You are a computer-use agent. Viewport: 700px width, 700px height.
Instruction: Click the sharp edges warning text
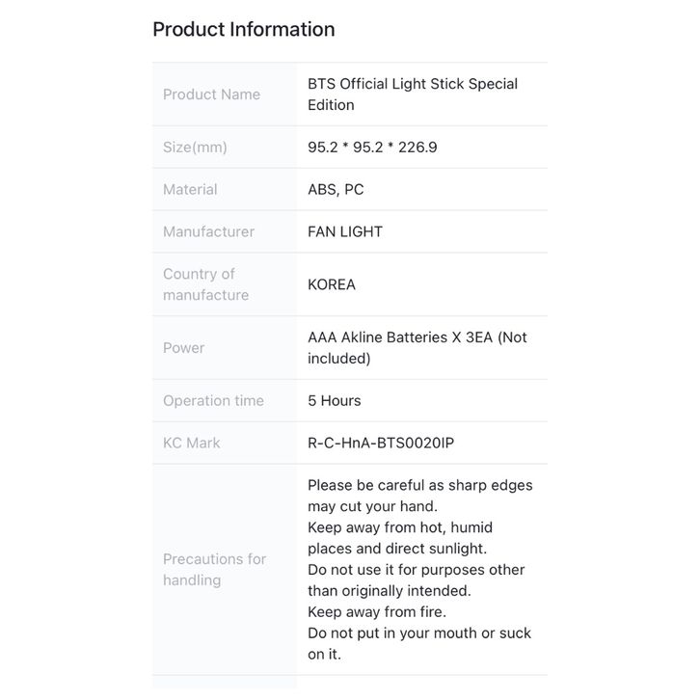click(419, 496)
